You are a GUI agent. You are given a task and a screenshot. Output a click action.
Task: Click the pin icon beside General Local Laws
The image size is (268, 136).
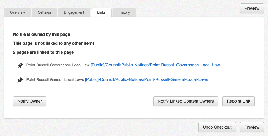[x=20, y=80]
